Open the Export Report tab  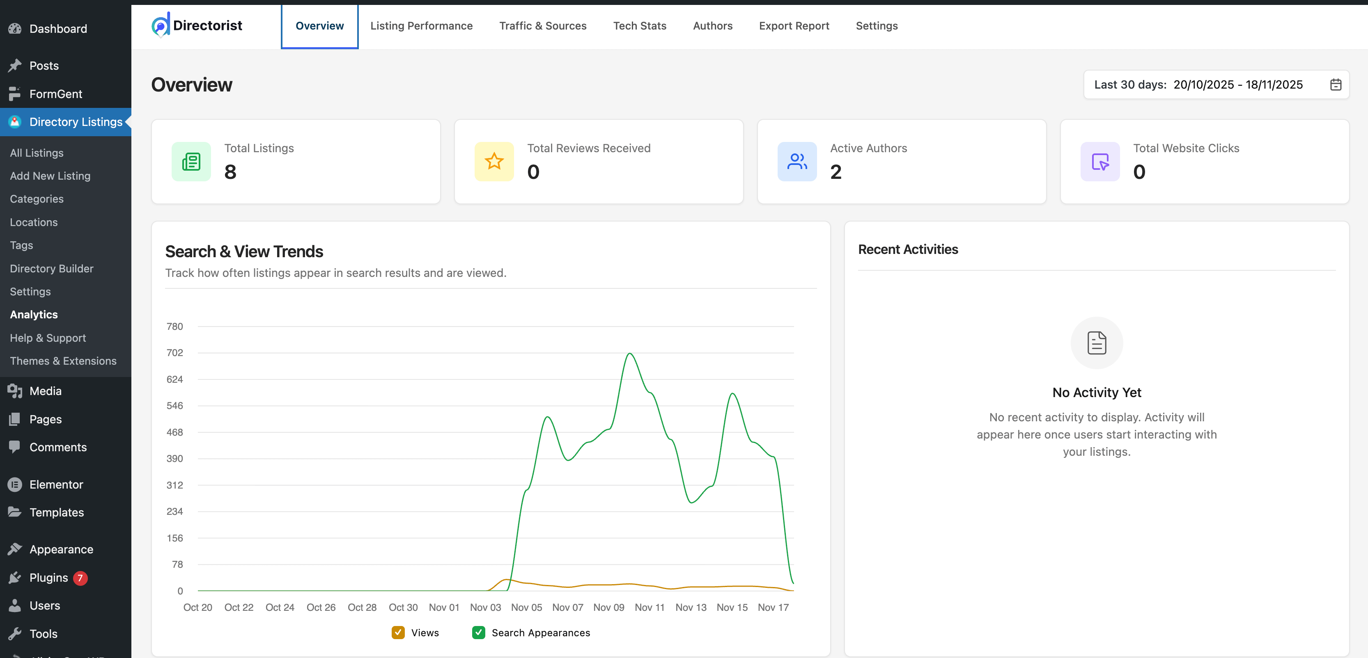tap(794, 25)
